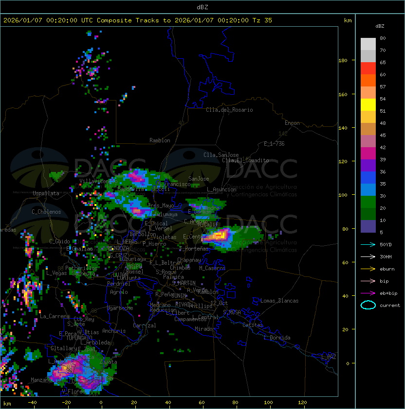
Task: Click the '5' value on dBZ scale
Action: click(381, 232)
